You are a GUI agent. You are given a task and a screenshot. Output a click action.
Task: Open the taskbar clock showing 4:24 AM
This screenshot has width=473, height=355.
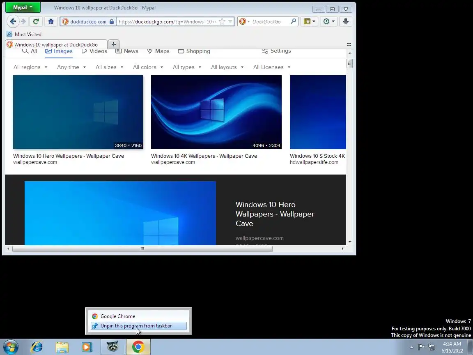point(452,347)
